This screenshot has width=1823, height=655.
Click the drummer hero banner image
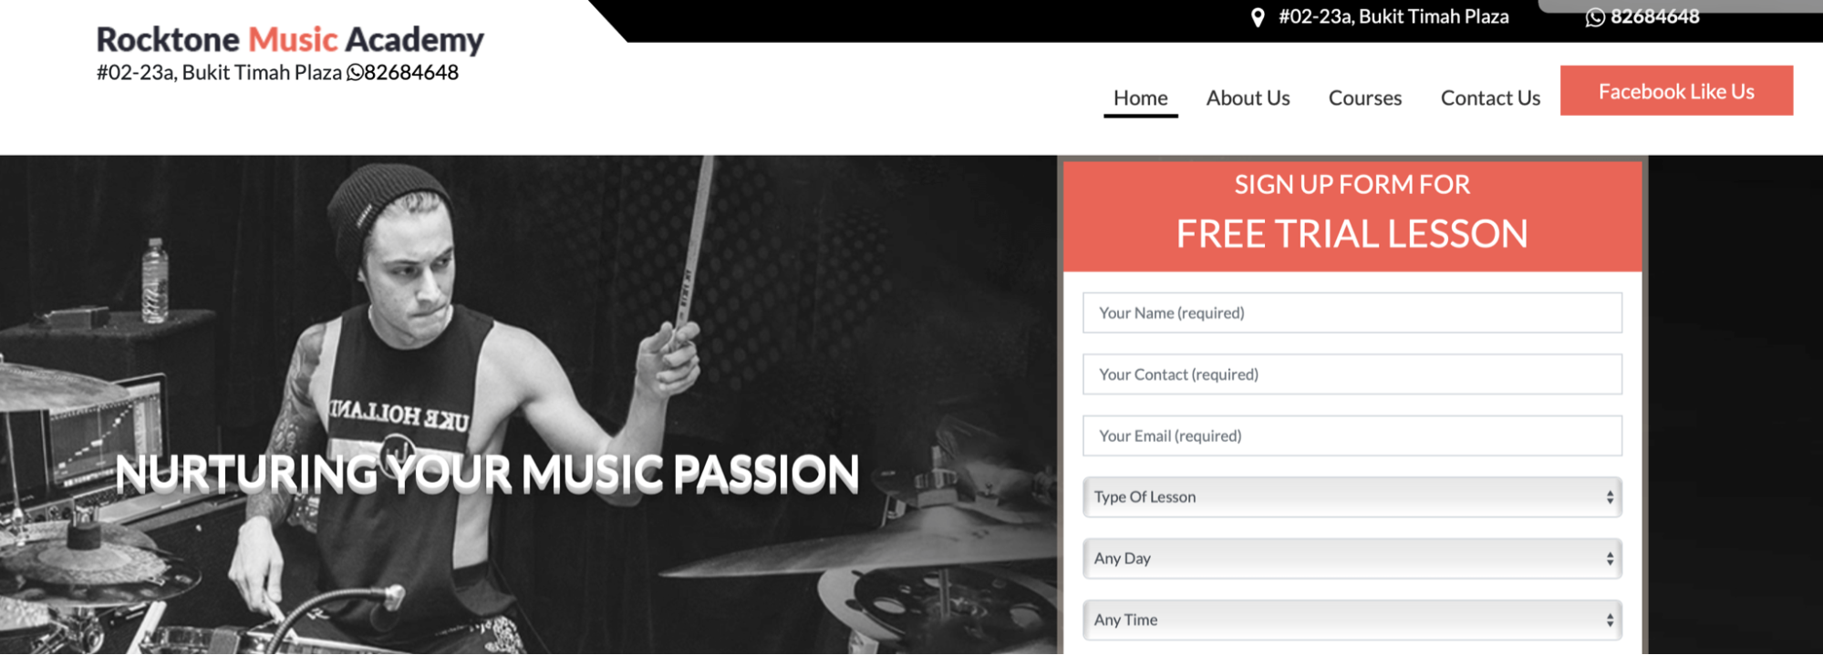(x=528, y=404)
